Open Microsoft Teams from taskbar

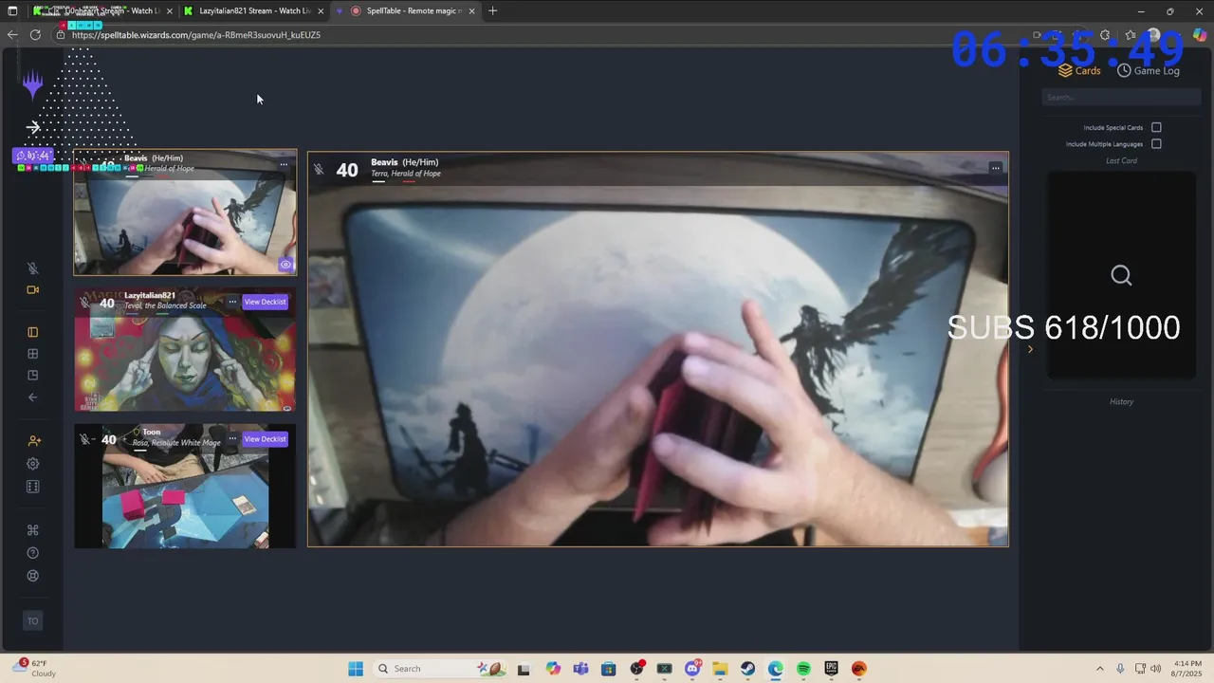[580, 669]
